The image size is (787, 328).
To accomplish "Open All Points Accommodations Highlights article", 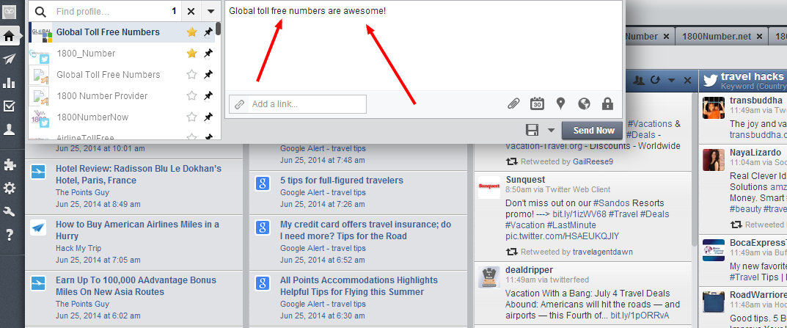I will click(x=359, y=285).
